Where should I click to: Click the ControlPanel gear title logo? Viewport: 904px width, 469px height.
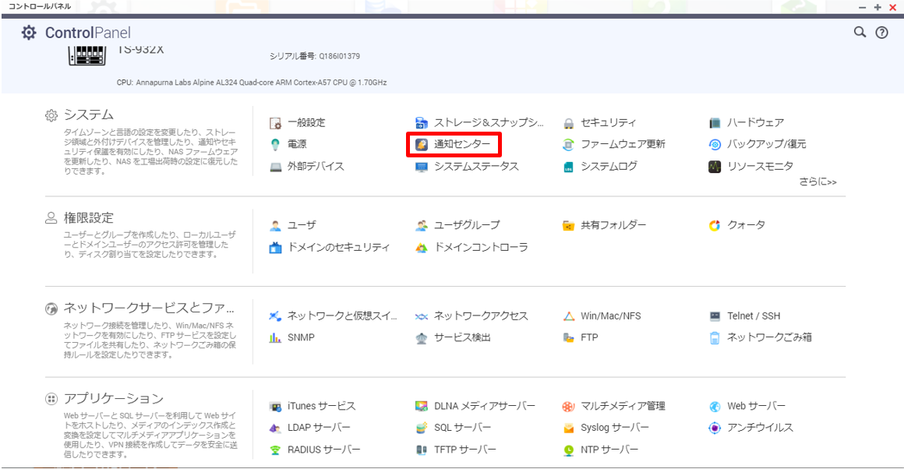point(29,33)
